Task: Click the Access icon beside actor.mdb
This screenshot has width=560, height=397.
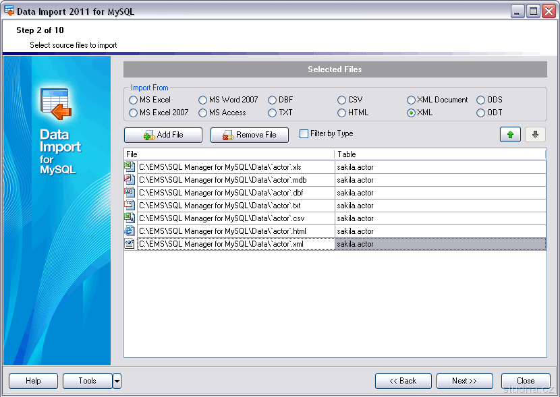Action: 130,179
